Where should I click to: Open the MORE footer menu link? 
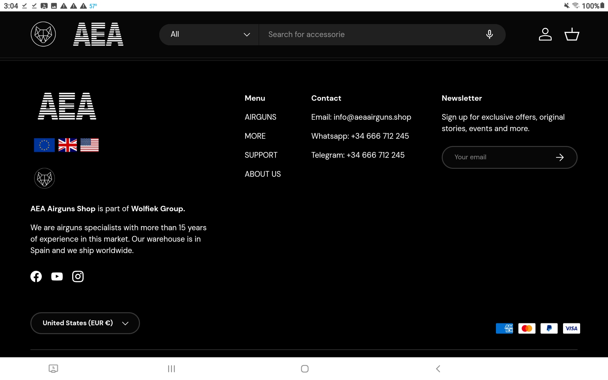255,136
